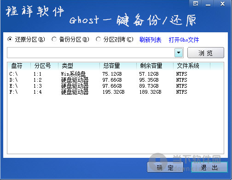Sort by the 总容量 column header
Viewport: 232px width, 180px height.
tap(118, 66)
